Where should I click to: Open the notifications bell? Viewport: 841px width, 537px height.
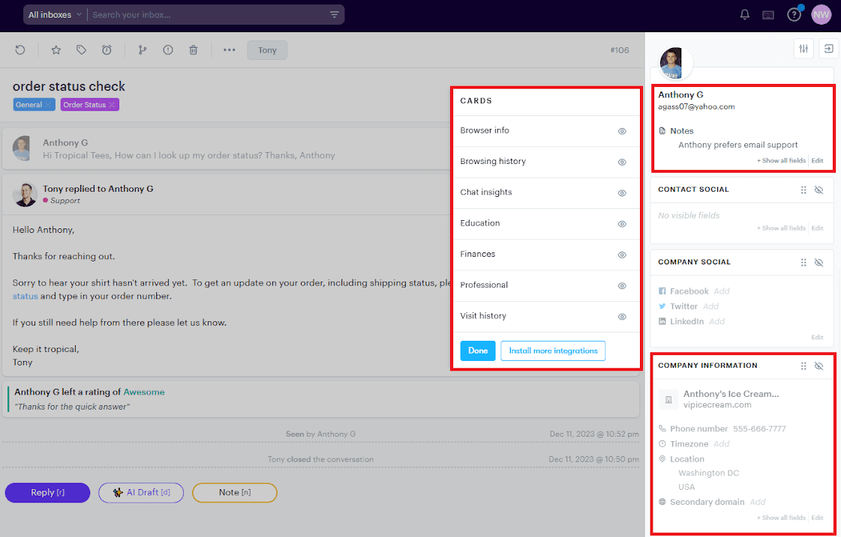(744, 13)
